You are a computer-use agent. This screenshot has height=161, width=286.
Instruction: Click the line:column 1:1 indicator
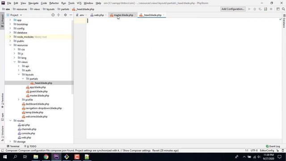click(x=247, y=151)
